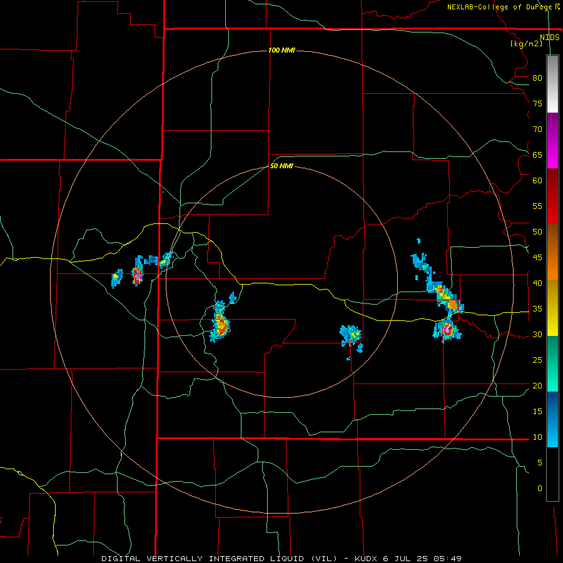The image size is (563, 563).
Task: Click the 6 JUL 25 date text
Action: tap(406, 559)
